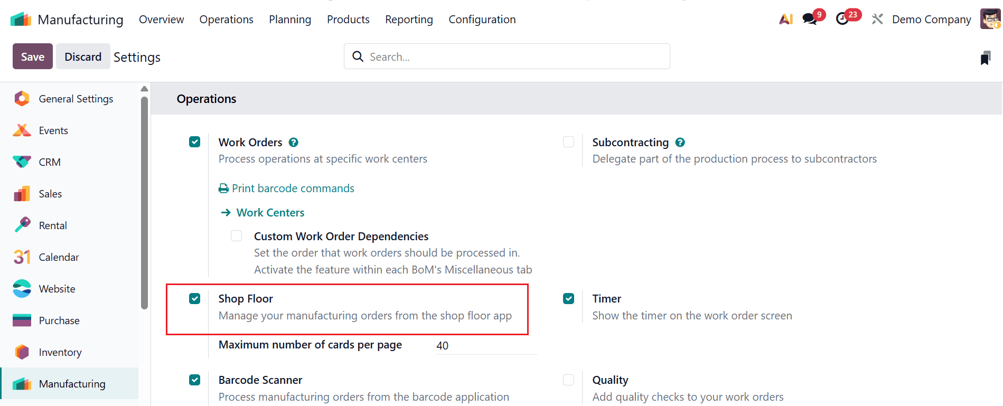
Task: Open the Inventory application
Action: pos(60,352)
